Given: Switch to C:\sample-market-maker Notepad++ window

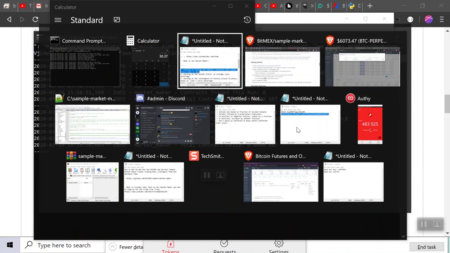Looking at the screenshot, I should pos(92,124).
